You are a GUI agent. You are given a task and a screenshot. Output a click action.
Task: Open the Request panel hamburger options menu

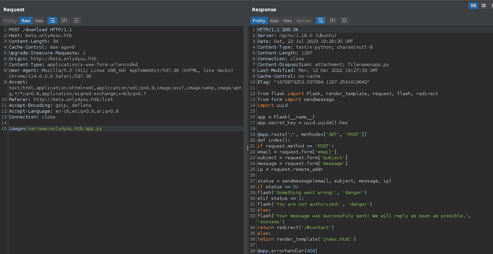pyautogui.click(x=76, y=21)
